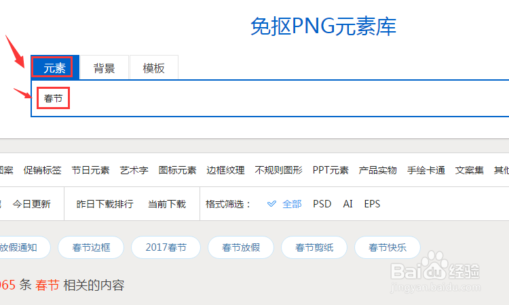Screen dimensions: 509x305
Task: Click the 相关的内容 results text
Action: pyautogui.click(x=94, y=285)
